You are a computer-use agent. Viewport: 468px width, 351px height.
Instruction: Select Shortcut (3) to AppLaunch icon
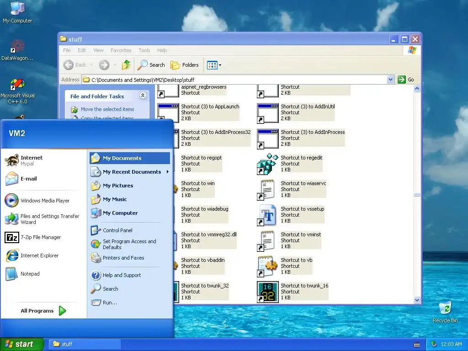[168, 113]
